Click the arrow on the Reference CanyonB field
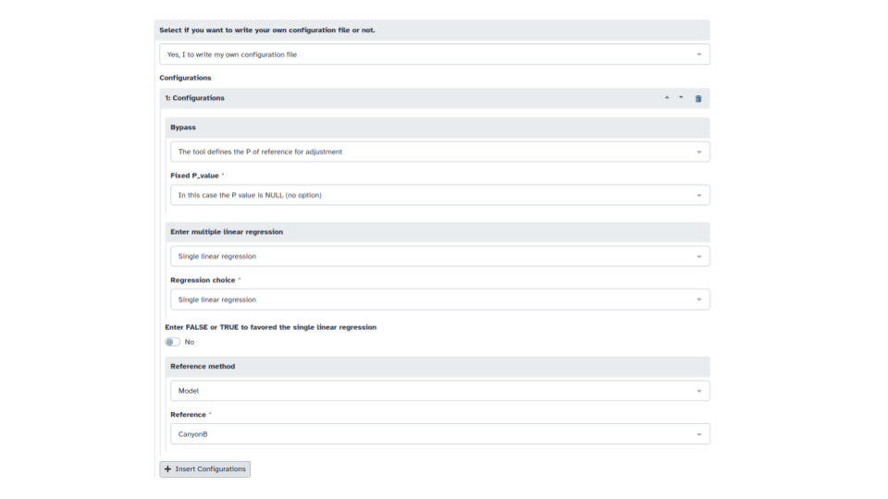888x499 pixels. click(x=699, y=434)
